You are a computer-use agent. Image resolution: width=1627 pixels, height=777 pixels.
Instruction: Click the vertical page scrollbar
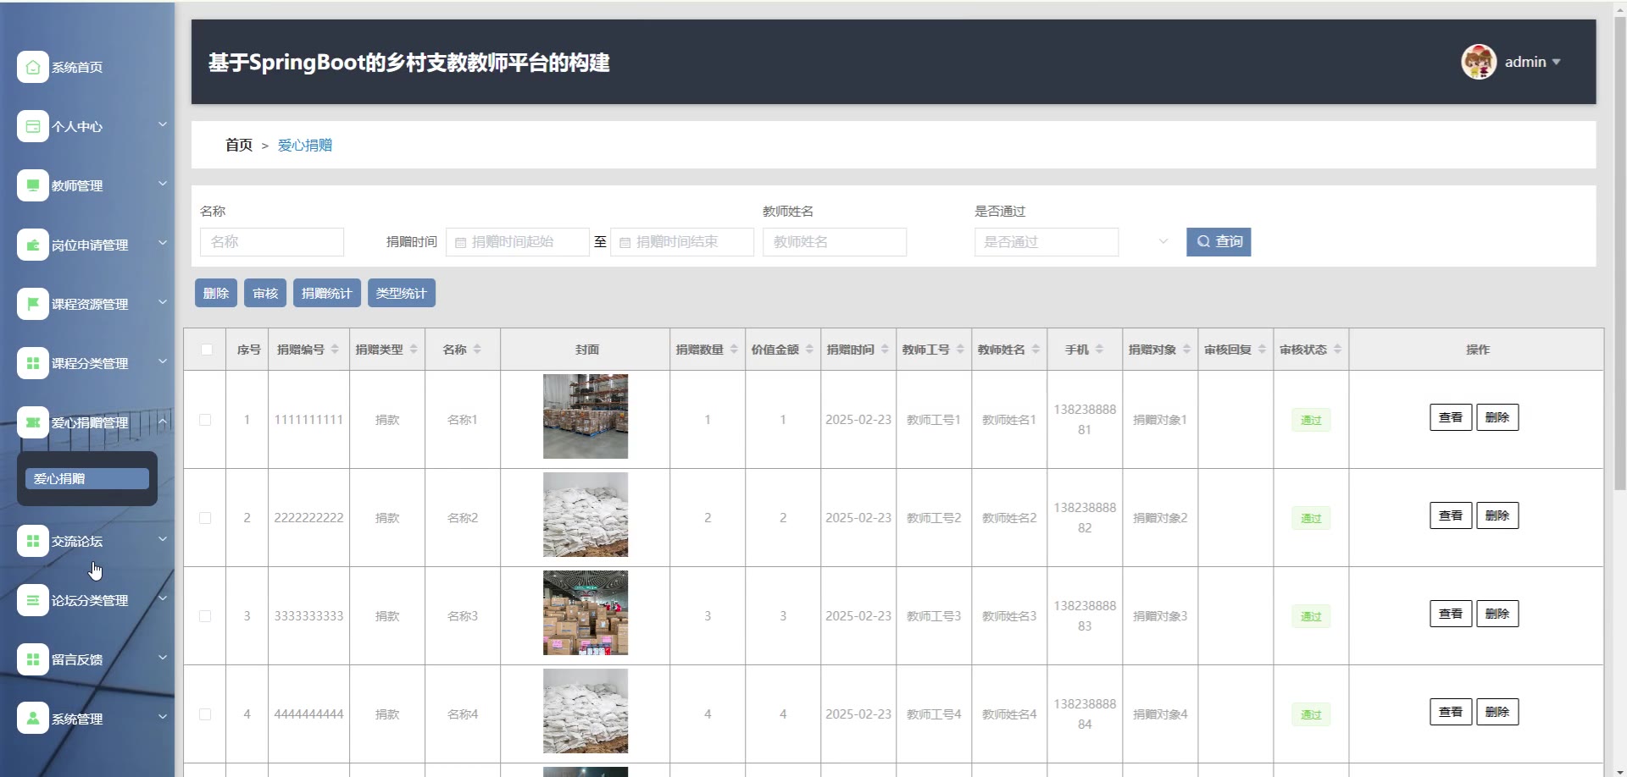[x=1619, y=254]
